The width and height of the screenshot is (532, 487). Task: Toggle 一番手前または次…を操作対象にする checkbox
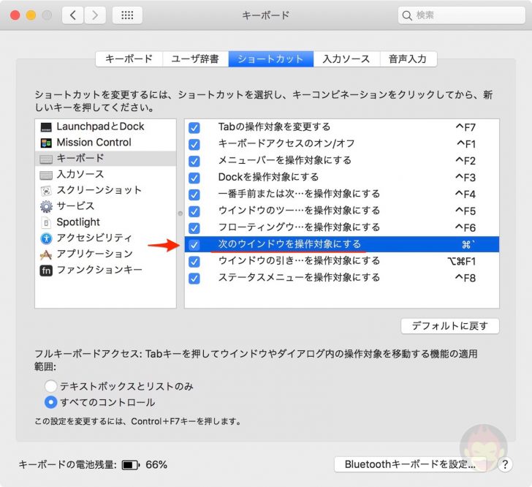pos(194,195)
